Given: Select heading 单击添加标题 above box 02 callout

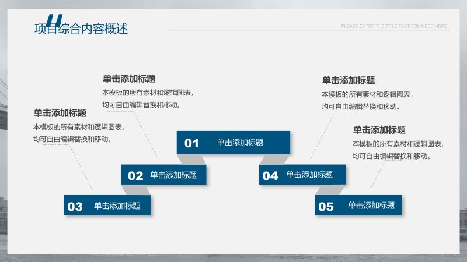Looking at the screenshot, I should pos(129,79).
